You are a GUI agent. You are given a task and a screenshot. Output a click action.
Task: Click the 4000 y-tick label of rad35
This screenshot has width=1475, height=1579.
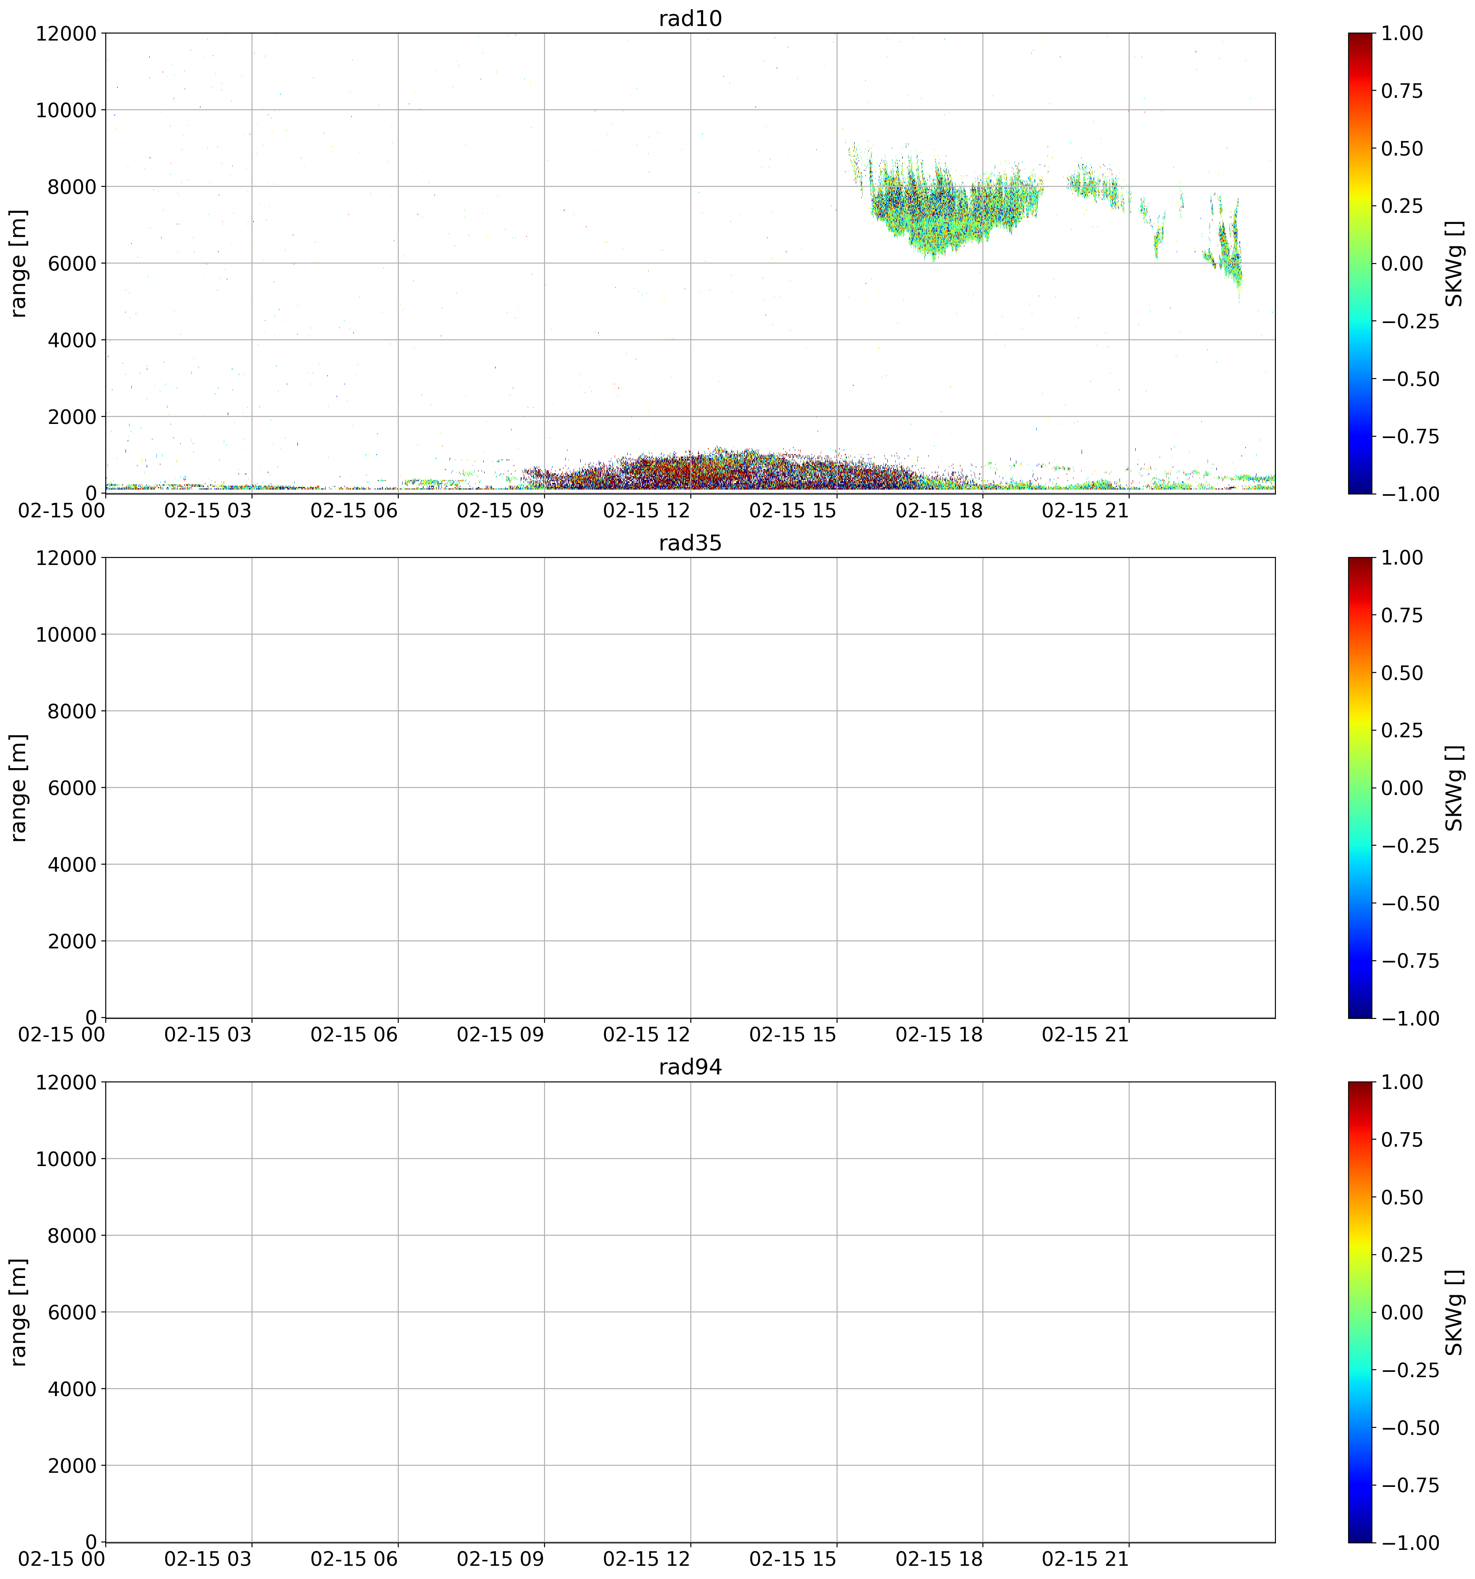(71, 864)
